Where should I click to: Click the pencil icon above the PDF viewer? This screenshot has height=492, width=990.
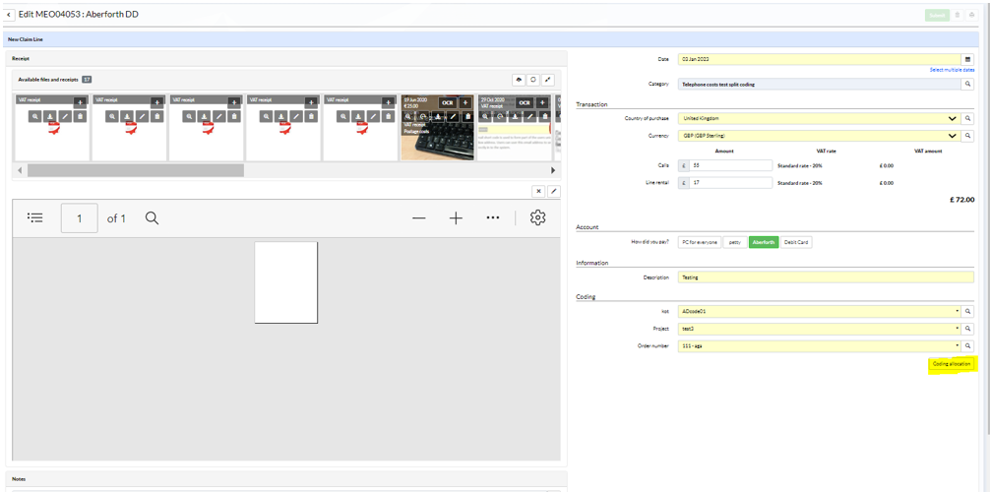(554, 191)
